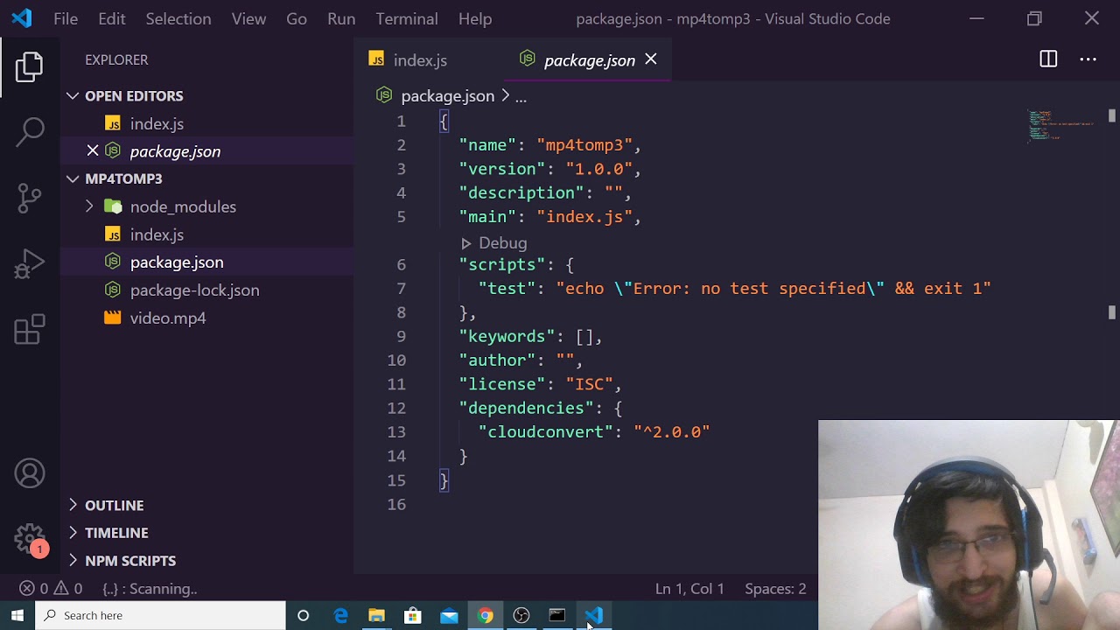Open the Extensions view
Screen dimensions: 1120x630
30,330
